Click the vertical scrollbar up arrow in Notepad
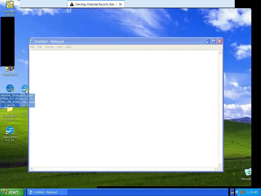The image size is (261, 196). (220, 53)
